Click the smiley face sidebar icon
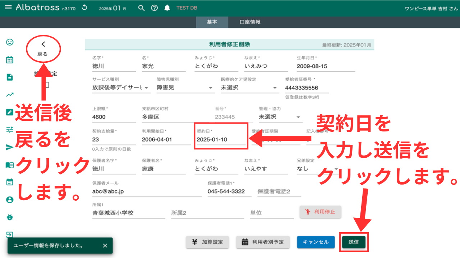This screenshot has height=258, width=460. [10, 42]
